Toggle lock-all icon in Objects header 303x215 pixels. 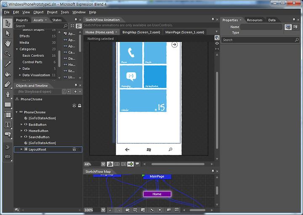80,106
